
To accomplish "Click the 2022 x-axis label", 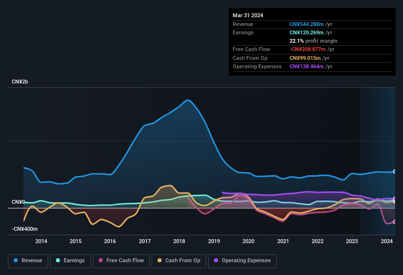I will point(318,241).
